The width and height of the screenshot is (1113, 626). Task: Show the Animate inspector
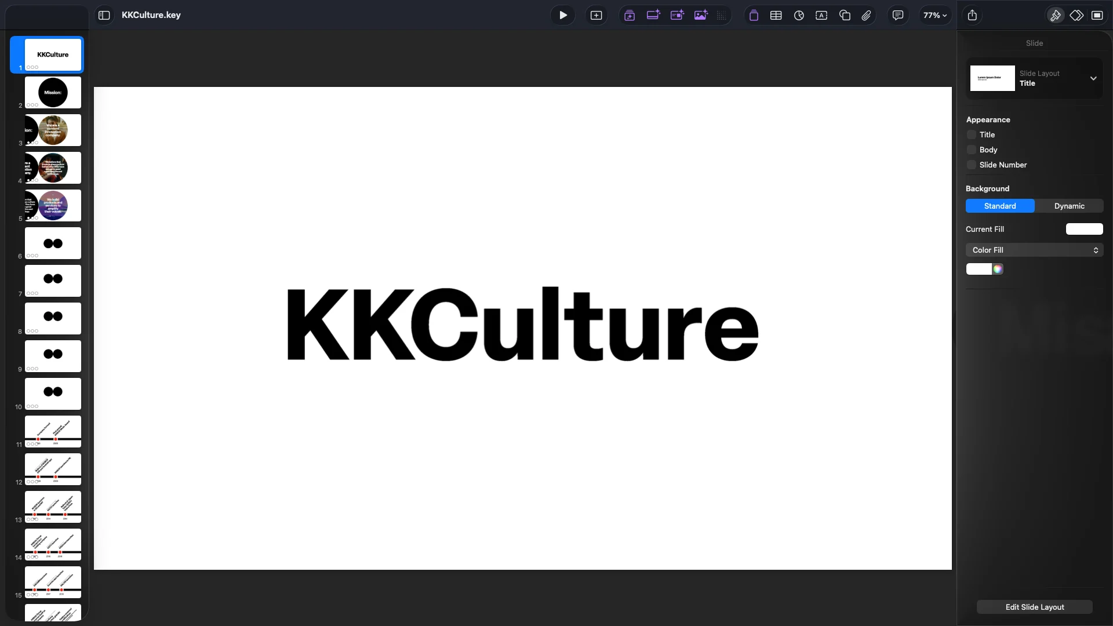(1076, 16)
